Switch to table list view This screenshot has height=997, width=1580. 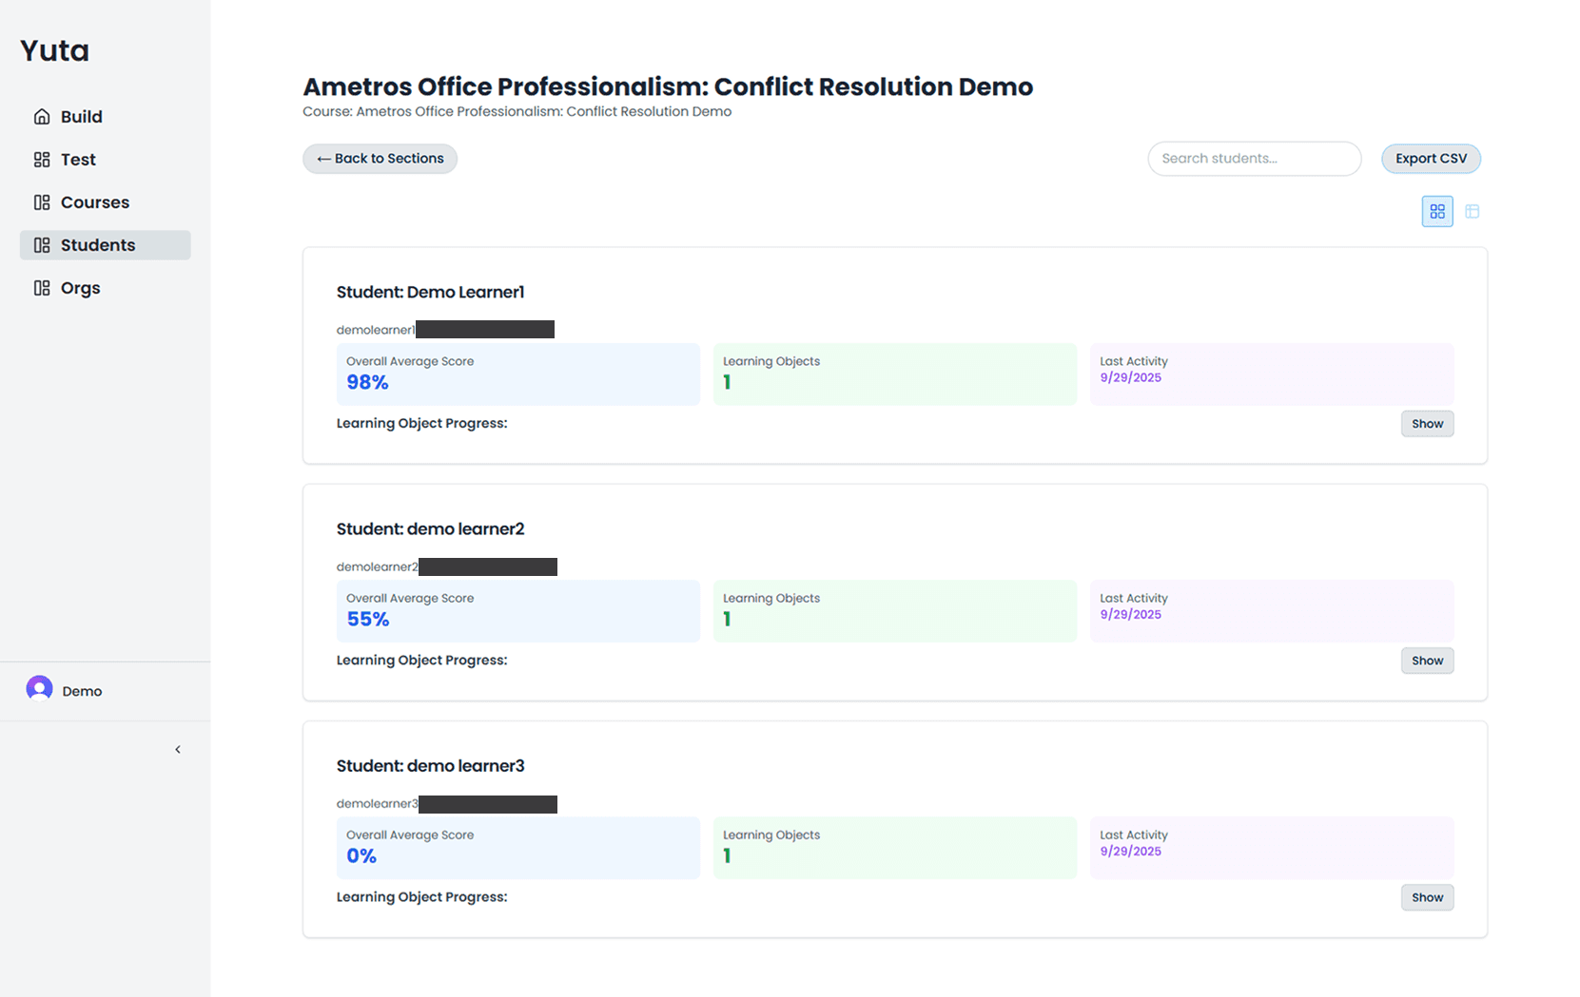1472,211
